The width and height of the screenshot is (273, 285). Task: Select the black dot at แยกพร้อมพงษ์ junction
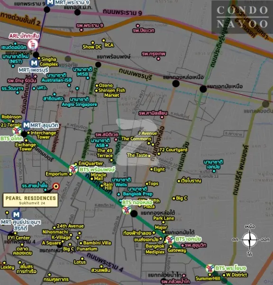click(x=98, y=65)
